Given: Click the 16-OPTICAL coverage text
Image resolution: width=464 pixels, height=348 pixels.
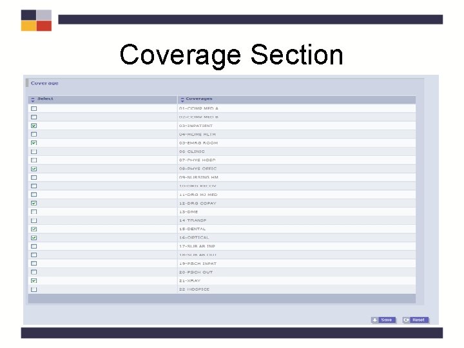Looking at the screenshot, I should 194,238.
